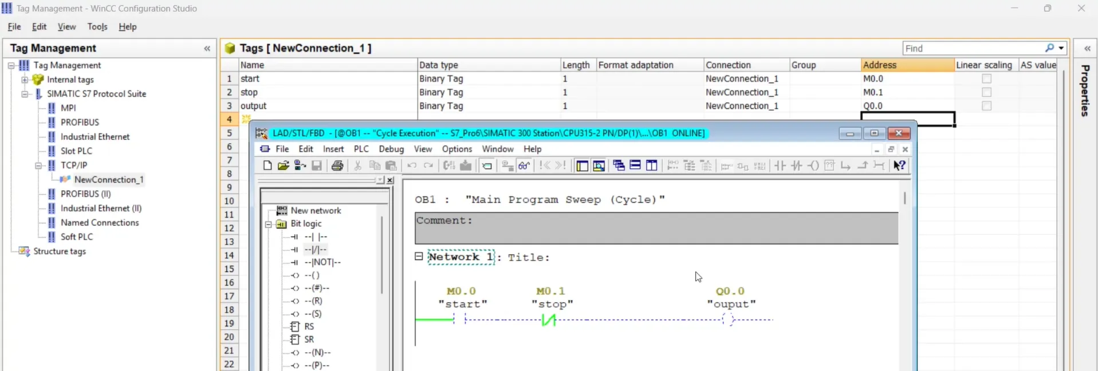Select the Q0.0 output coil in ladder
1098x371 pixels.
tap(729, 320)
